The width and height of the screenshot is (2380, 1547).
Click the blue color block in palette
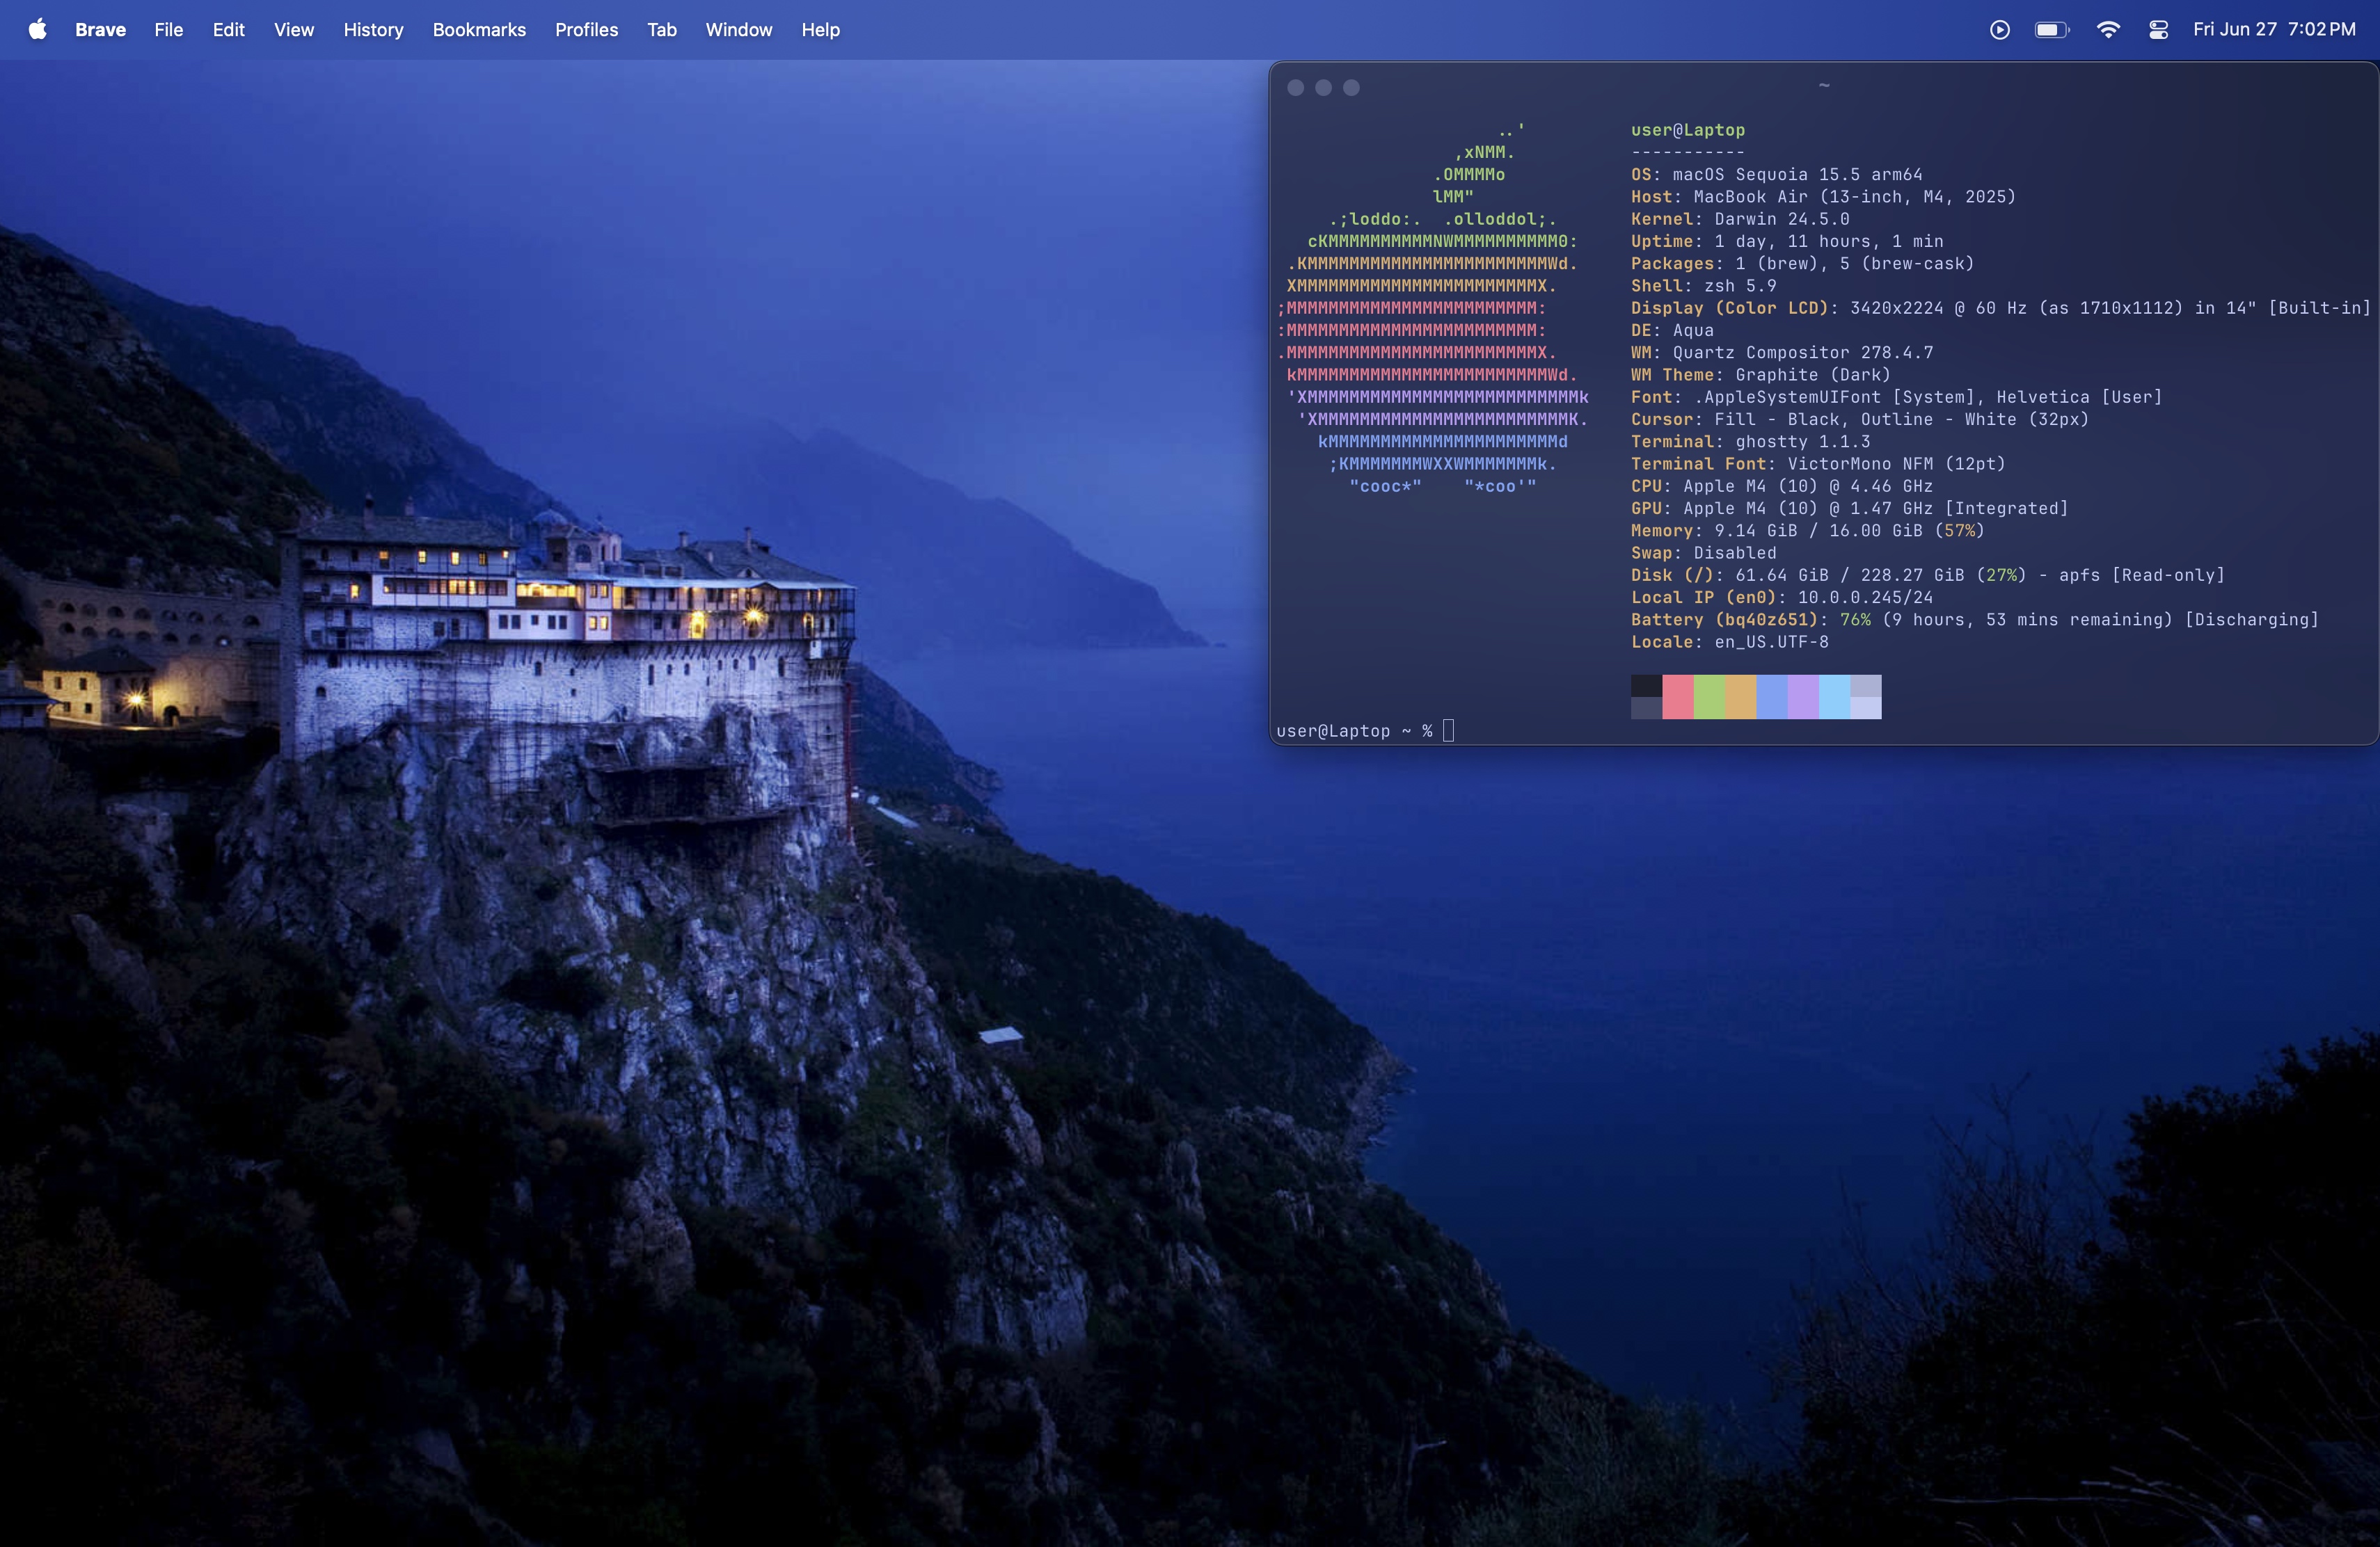(x=1771, y=696)
